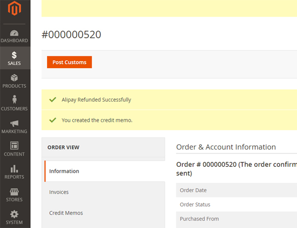The image size is (297, 228).
Task: Open the System gear icon
Action: [x=14, y=214]
